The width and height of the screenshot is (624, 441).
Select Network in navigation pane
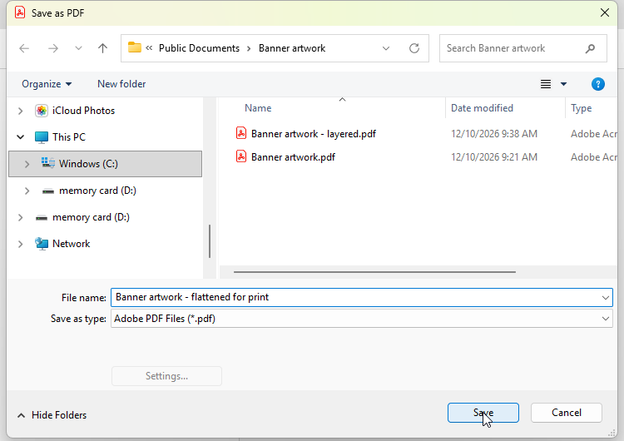(72, 244)
